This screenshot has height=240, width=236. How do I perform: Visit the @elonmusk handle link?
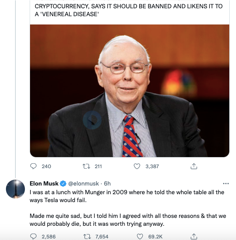[x=83, y=184]
